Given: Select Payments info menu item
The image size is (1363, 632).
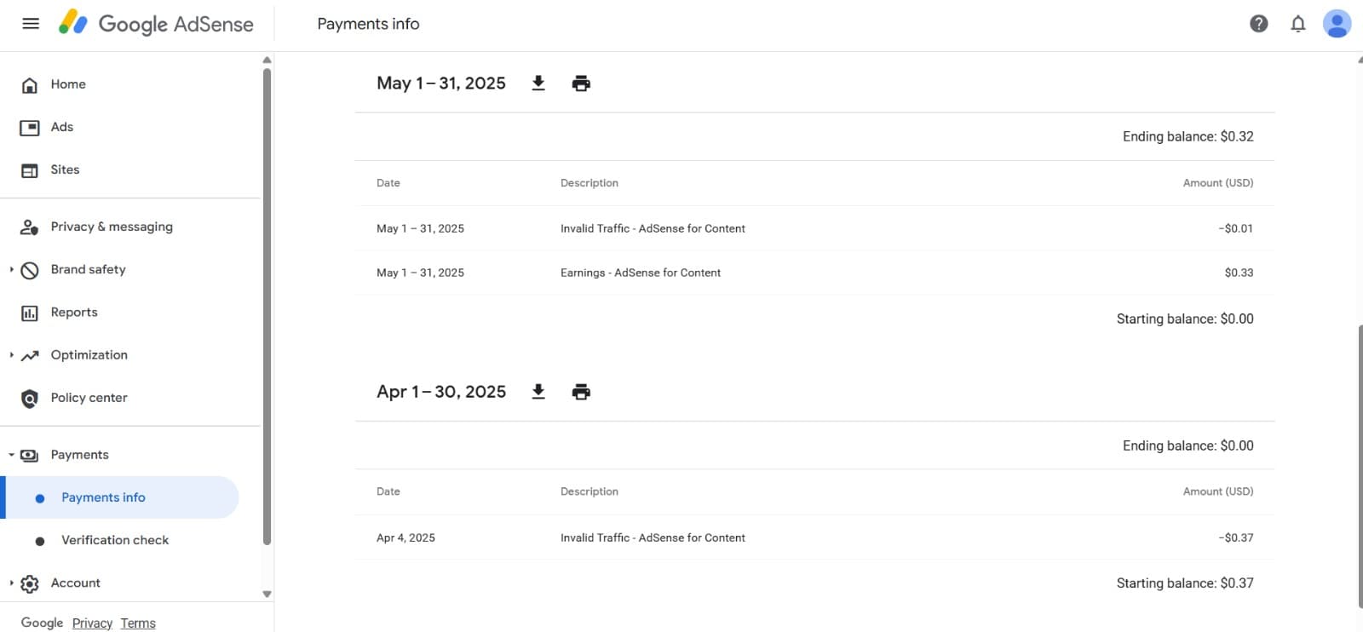Looking at the screenshot, I should [121, 497].
